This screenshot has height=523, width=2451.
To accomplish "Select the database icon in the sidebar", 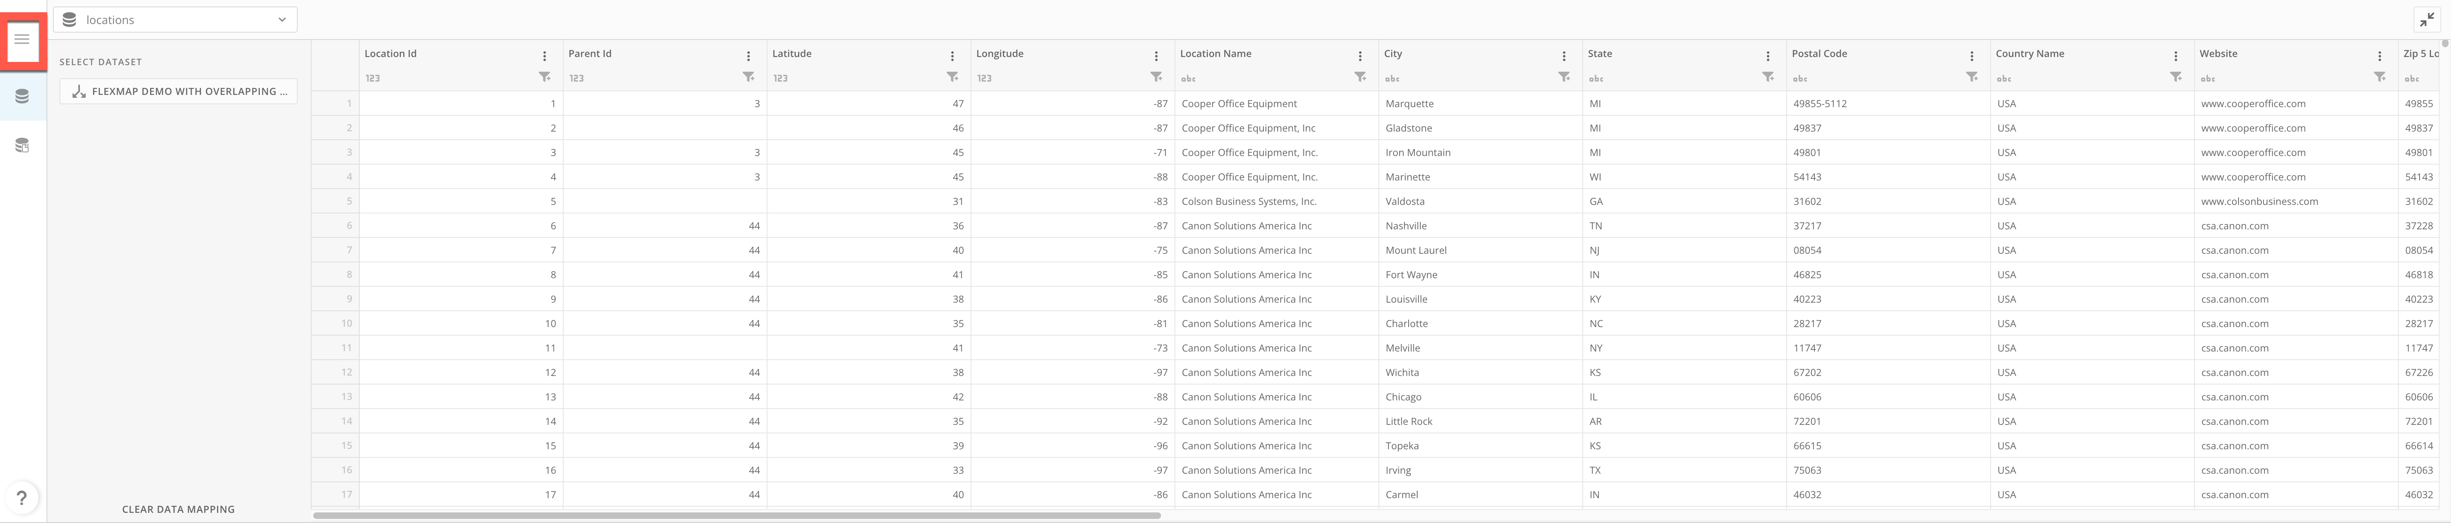I will click(22, 96).
